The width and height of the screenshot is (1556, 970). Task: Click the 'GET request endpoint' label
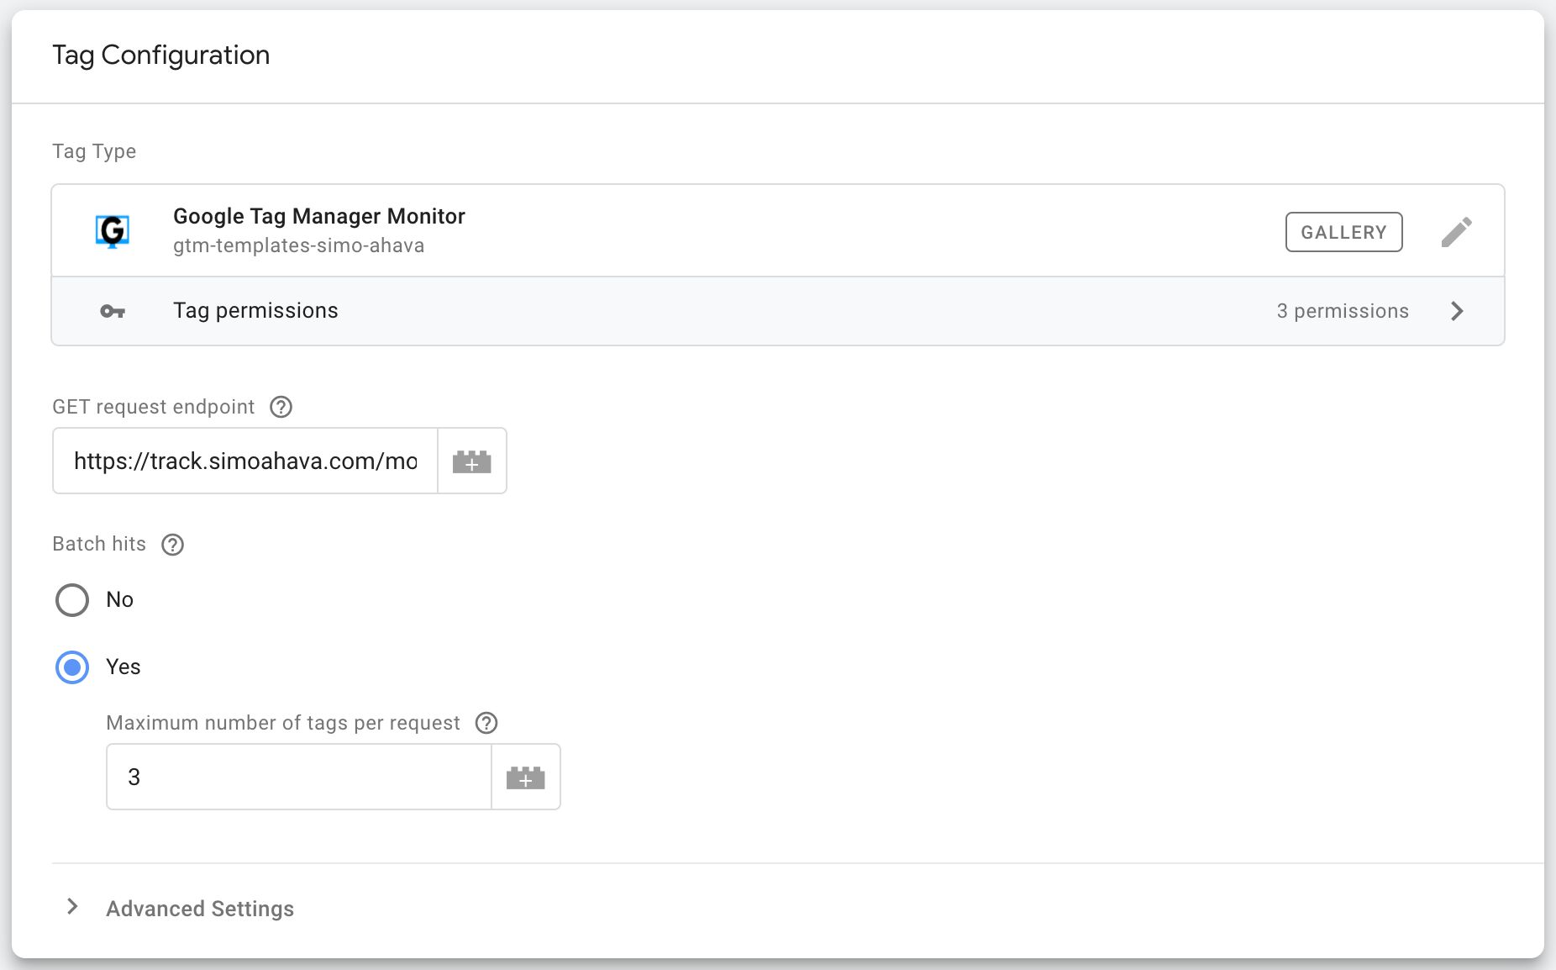click(153, 407)
